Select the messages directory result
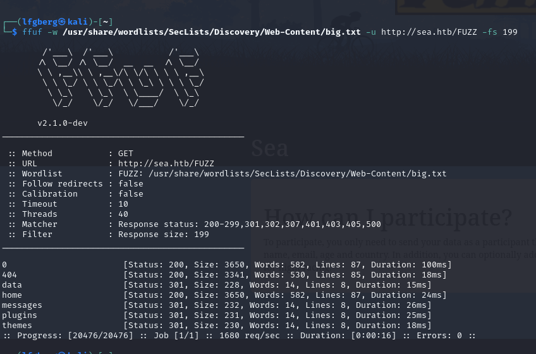Screen dimensions: 536x354 22,305
